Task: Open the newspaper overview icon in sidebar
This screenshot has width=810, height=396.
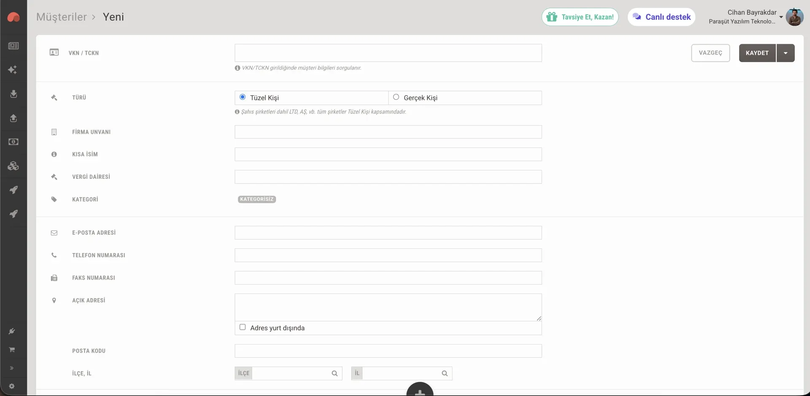Action: pyautogui.click(x=13, y=46)
